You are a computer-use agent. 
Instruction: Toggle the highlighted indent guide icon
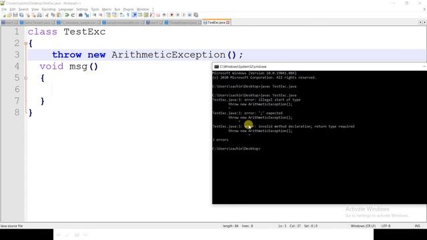(x=134, y=15)
